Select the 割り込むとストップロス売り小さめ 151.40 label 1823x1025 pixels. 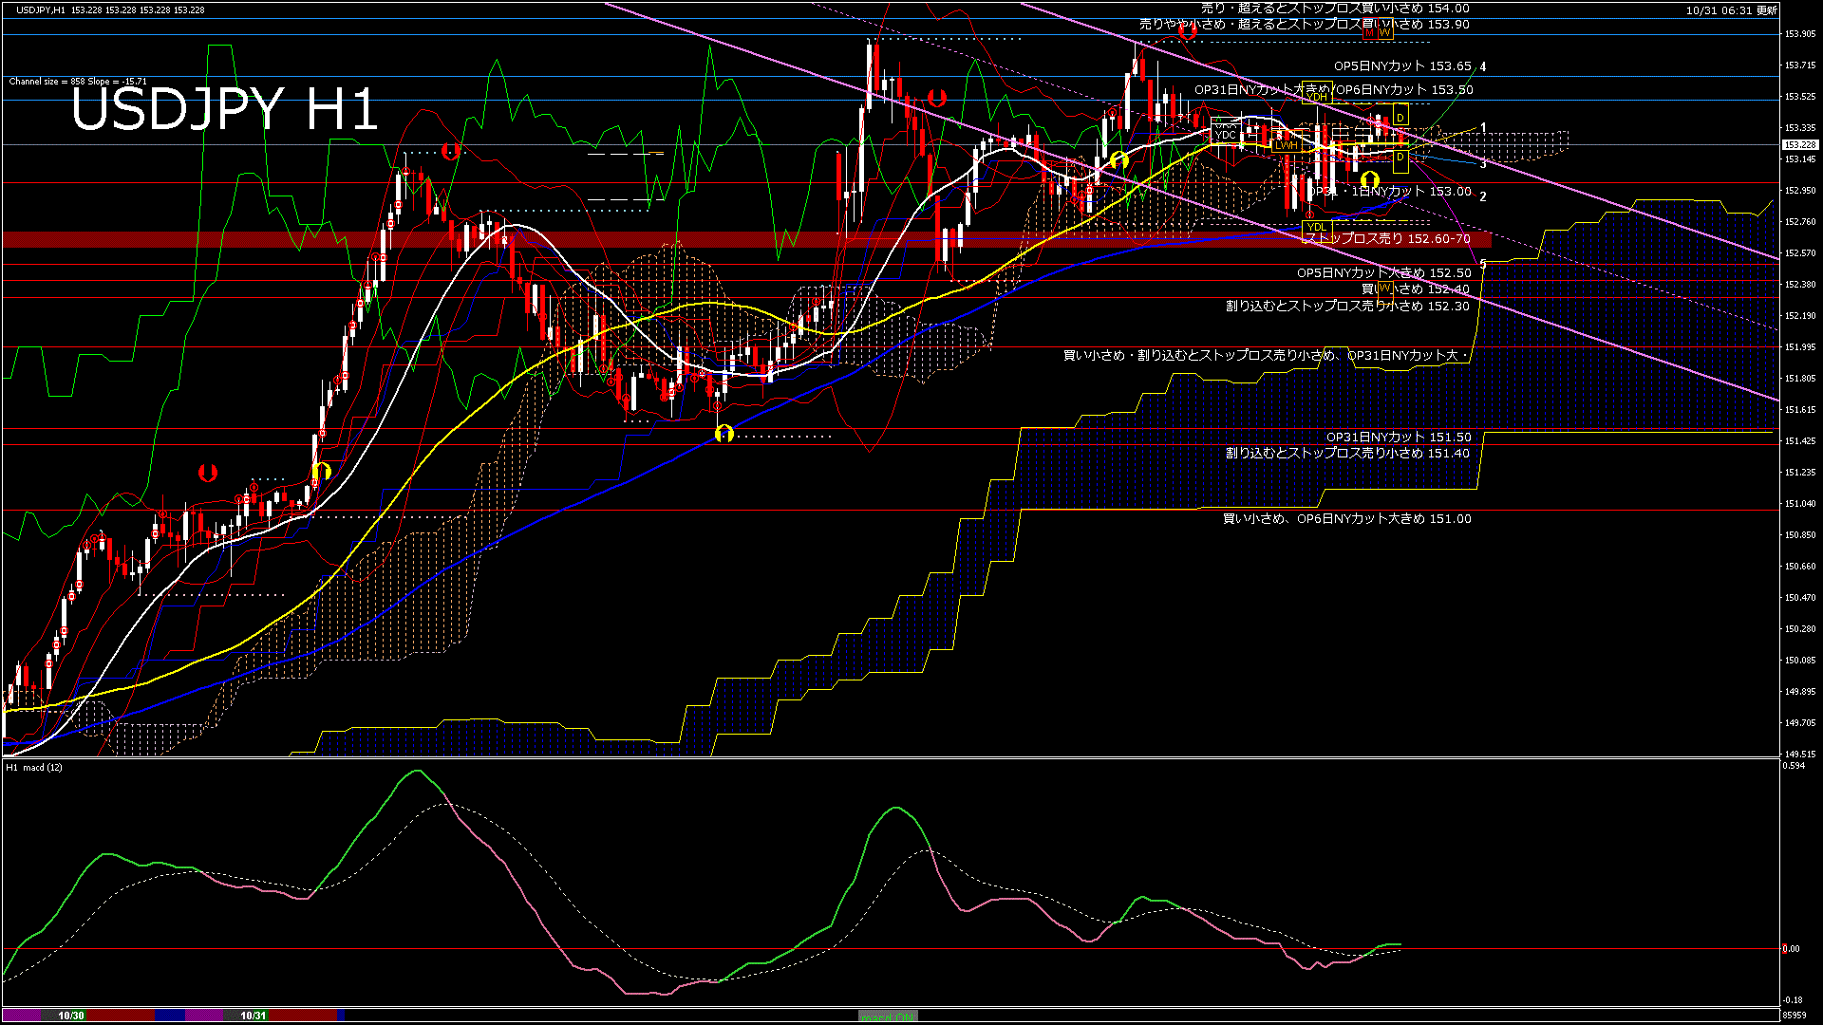[1347, 454]
